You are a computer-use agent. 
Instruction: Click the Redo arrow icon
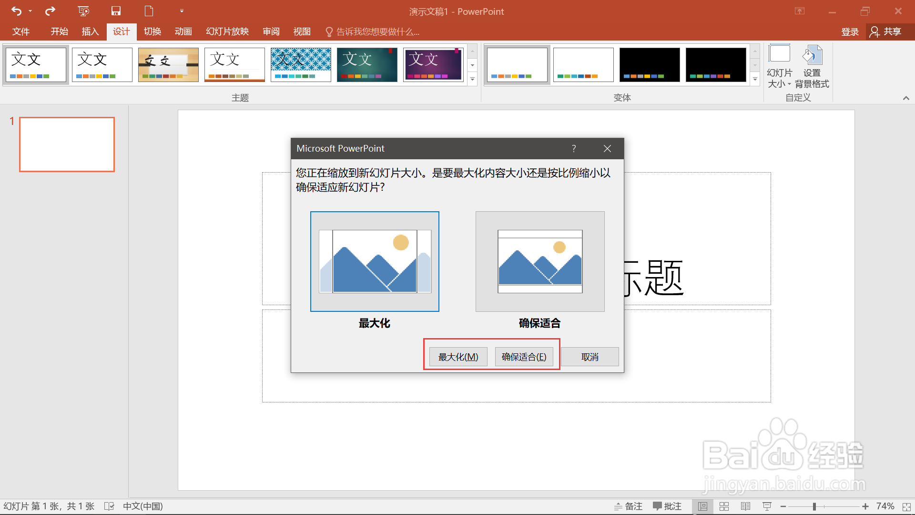coord(50,10)
